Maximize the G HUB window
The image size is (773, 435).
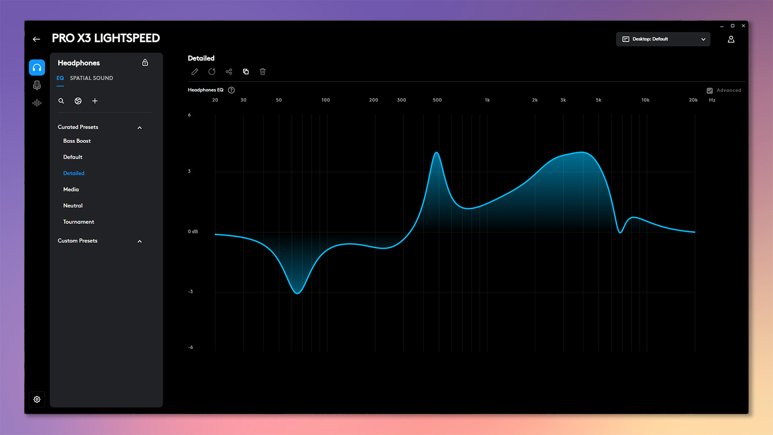point(732,26)
